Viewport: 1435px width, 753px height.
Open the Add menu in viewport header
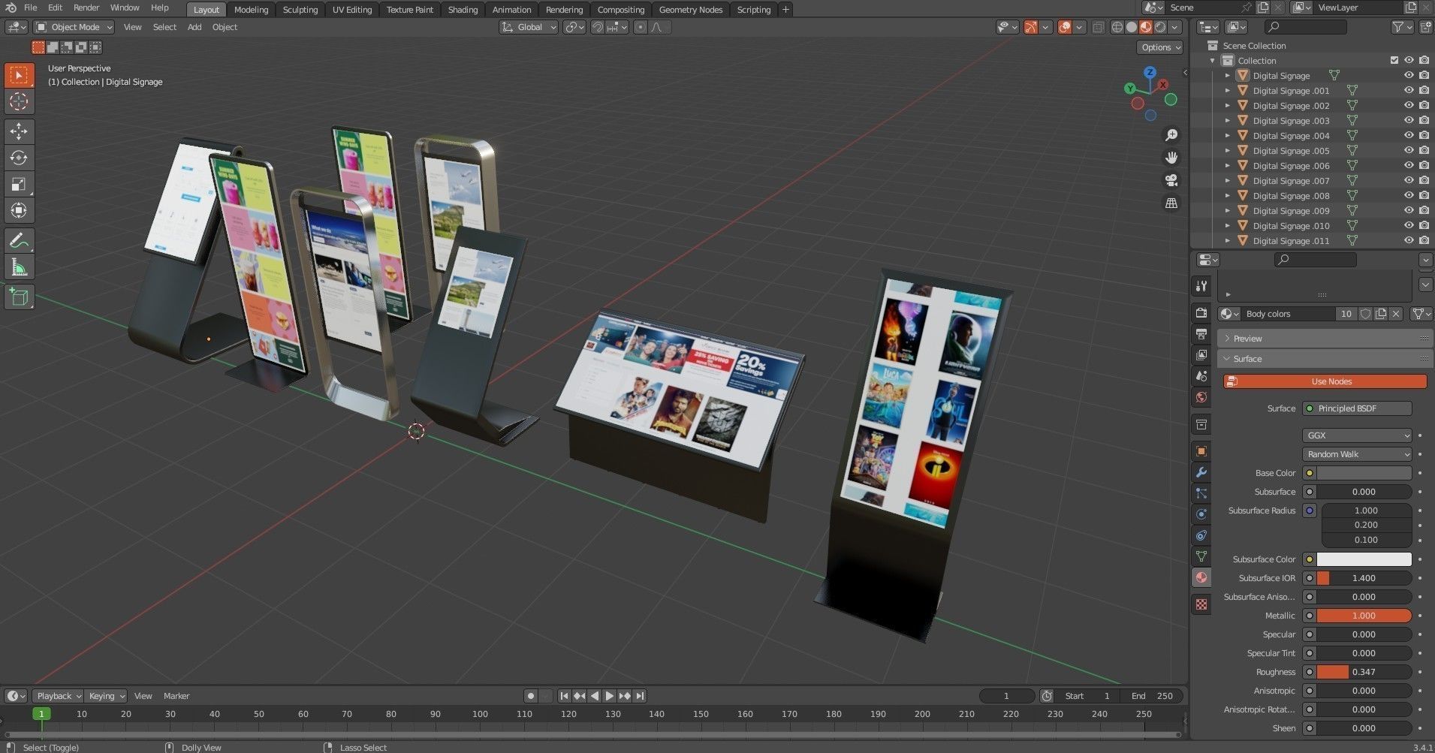(x=194, y=27)
